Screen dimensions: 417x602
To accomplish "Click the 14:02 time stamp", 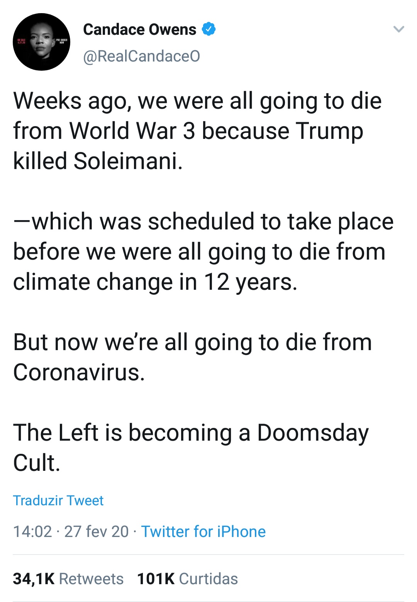I will 32,532.
